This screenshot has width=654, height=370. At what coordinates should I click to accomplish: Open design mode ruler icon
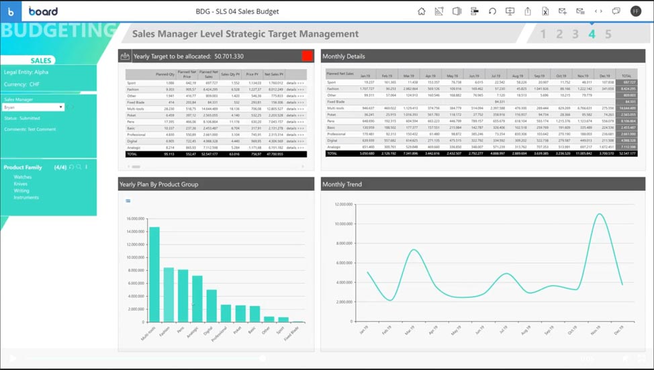pyautogui.click(x=439, y=11)
